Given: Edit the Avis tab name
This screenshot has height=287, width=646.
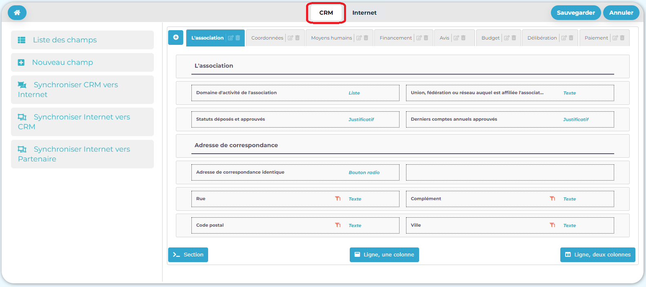Looking at the screenshot, I should (456, 38).
